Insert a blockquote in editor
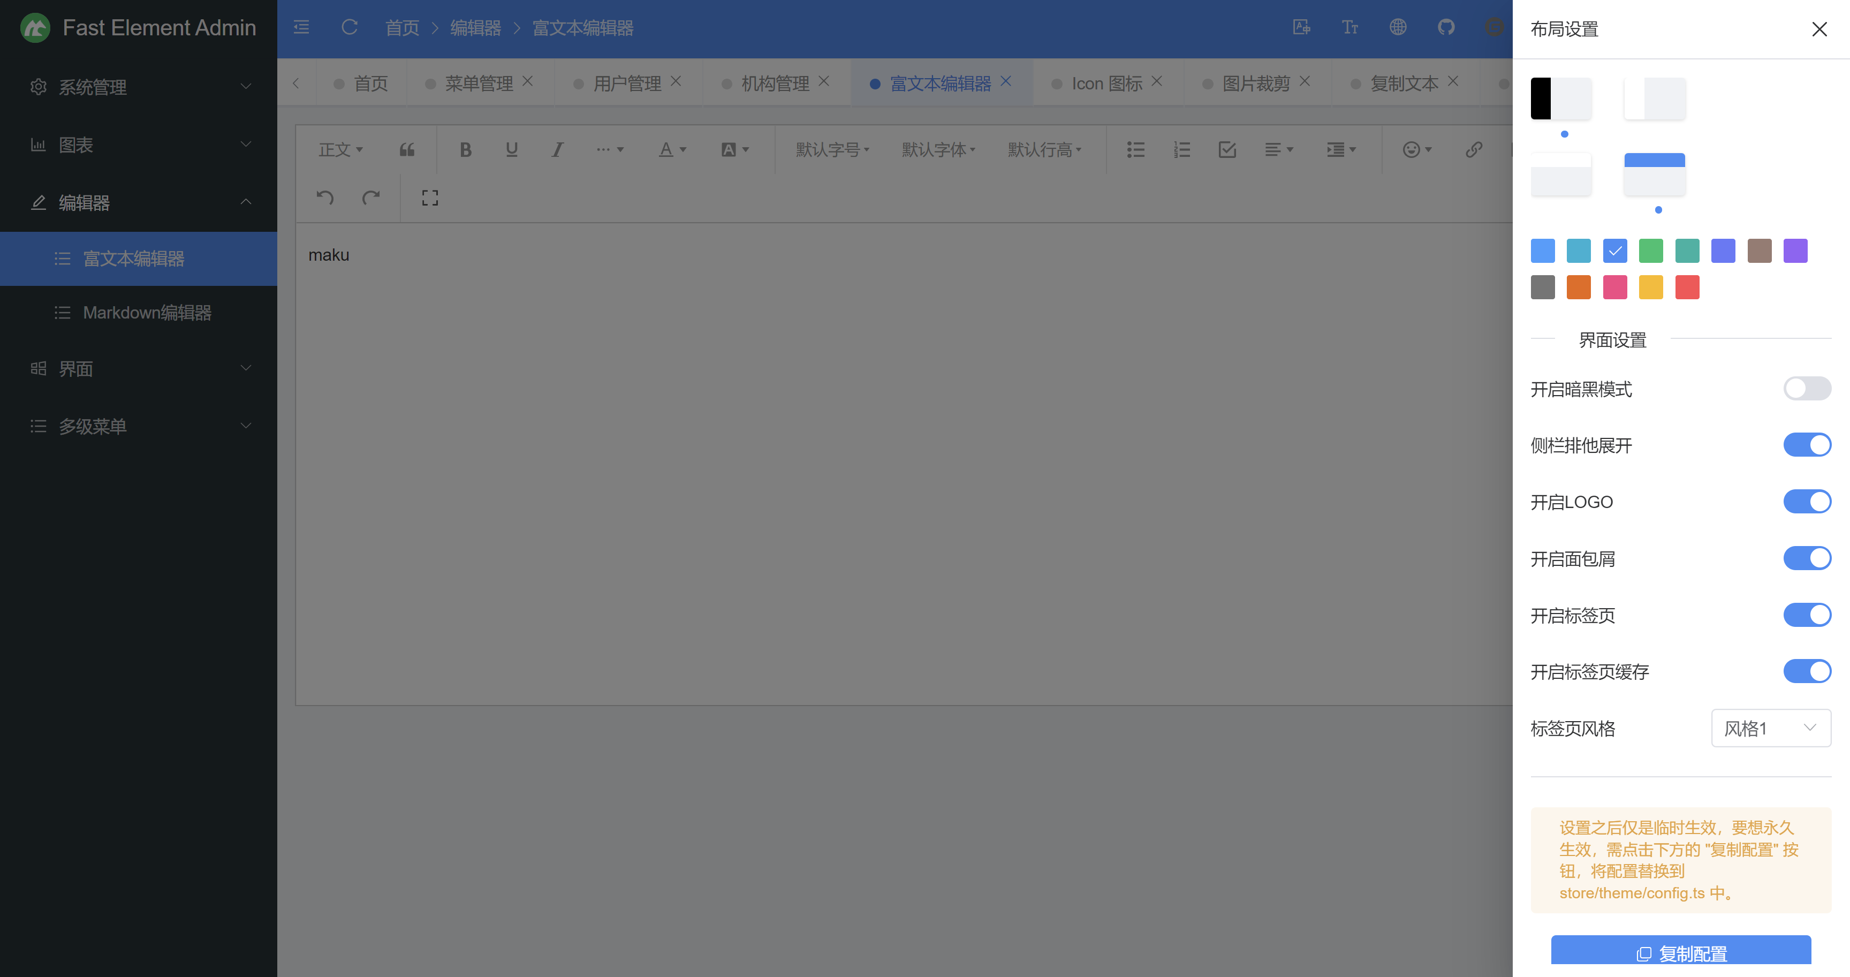This screenshot has width=1850, height=977. coord(407,149)
